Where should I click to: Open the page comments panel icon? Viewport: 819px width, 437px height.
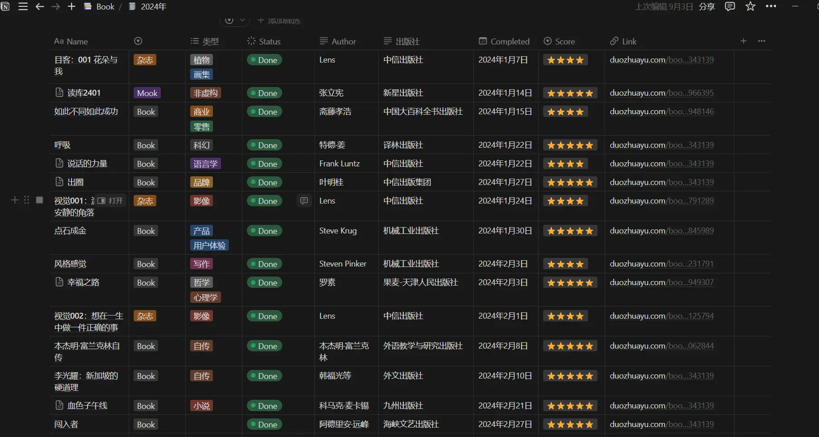pos(730,6)
